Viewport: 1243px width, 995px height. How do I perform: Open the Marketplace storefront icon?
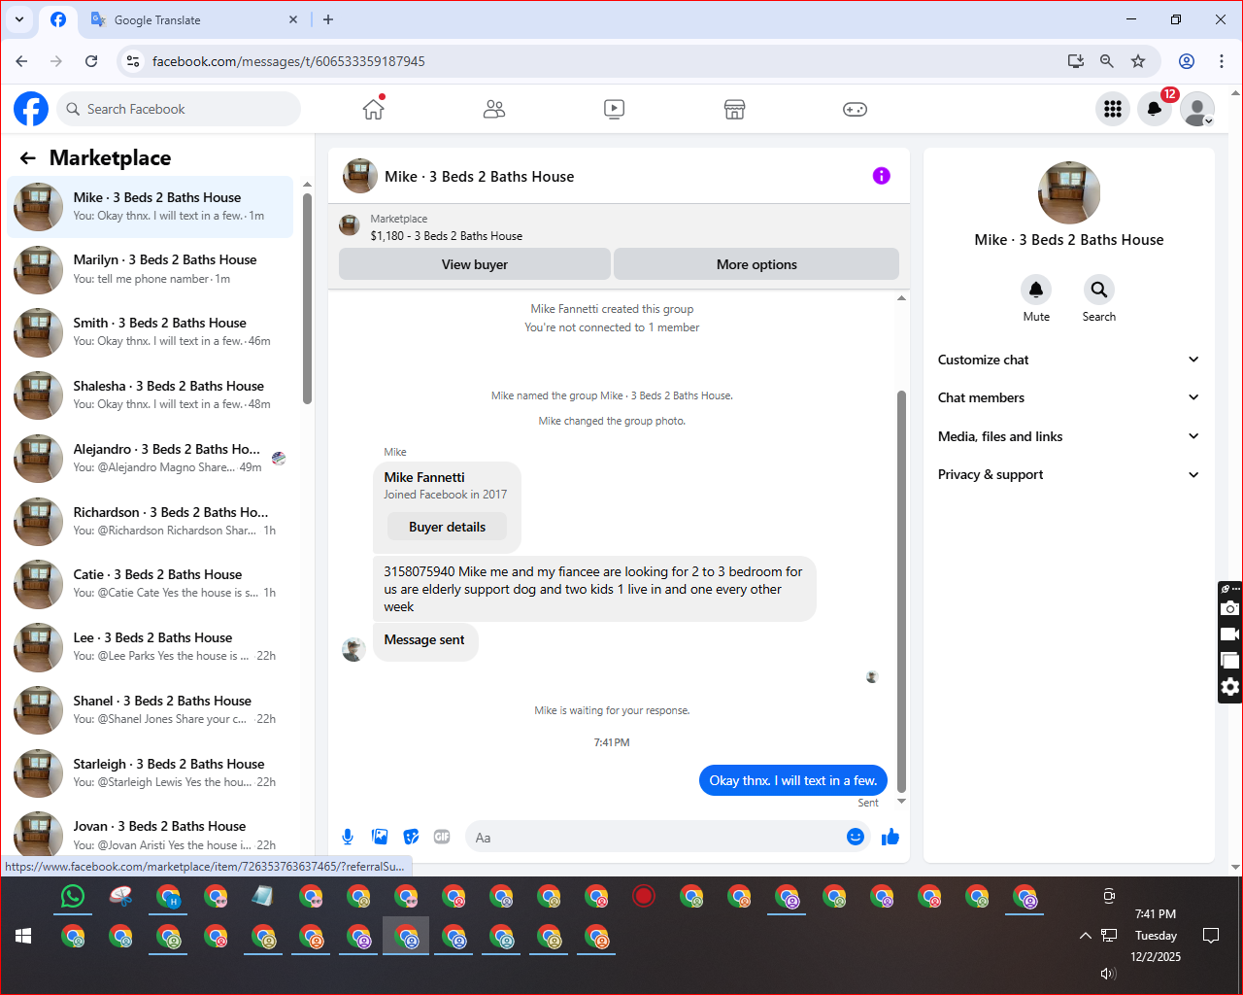point(734,109)
